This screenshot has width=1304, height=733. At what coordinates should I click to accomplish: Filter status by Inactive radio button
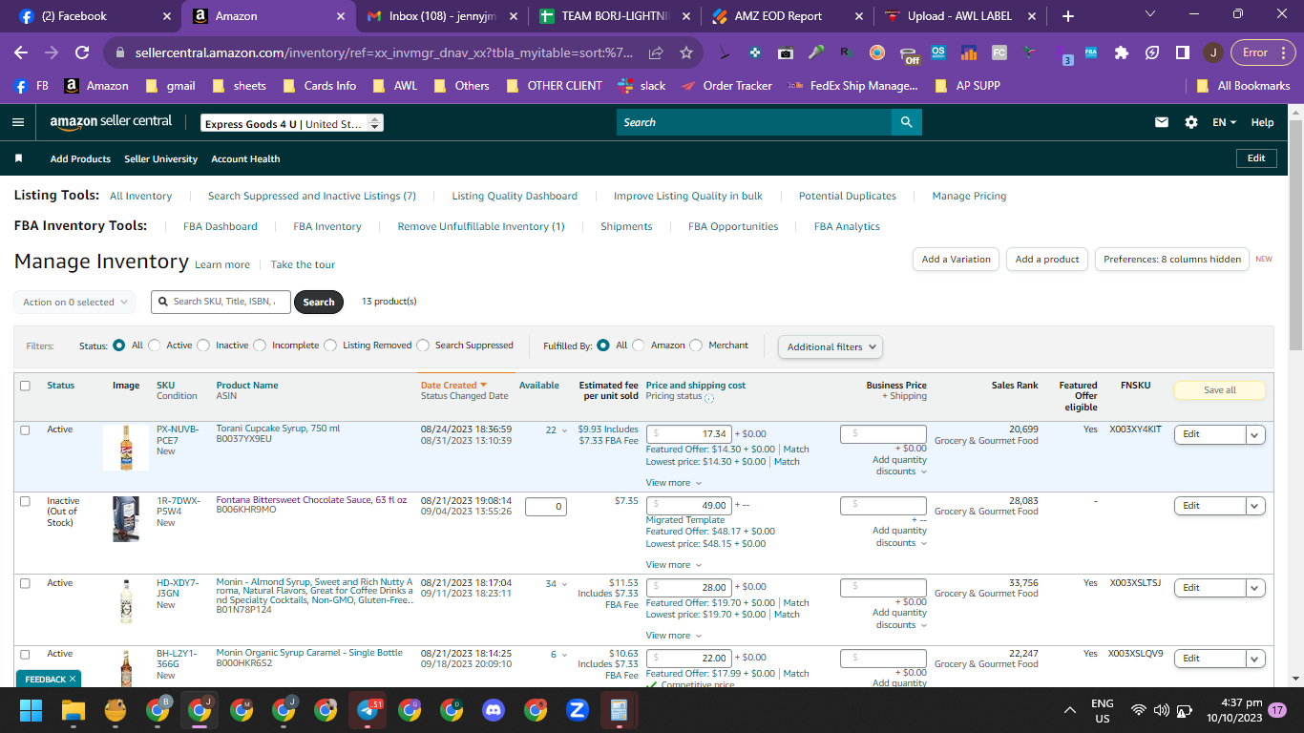coord(203,346)
